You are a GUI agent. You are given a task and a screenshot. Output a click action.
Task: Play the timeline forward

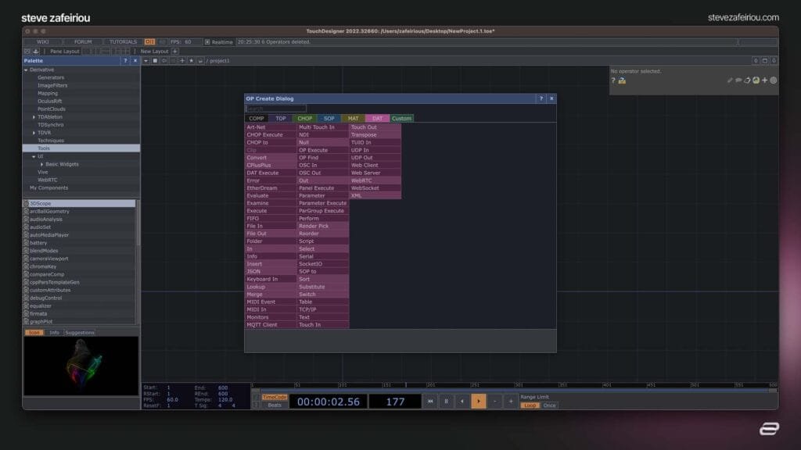pyautogui.click(x=479, y=402)
